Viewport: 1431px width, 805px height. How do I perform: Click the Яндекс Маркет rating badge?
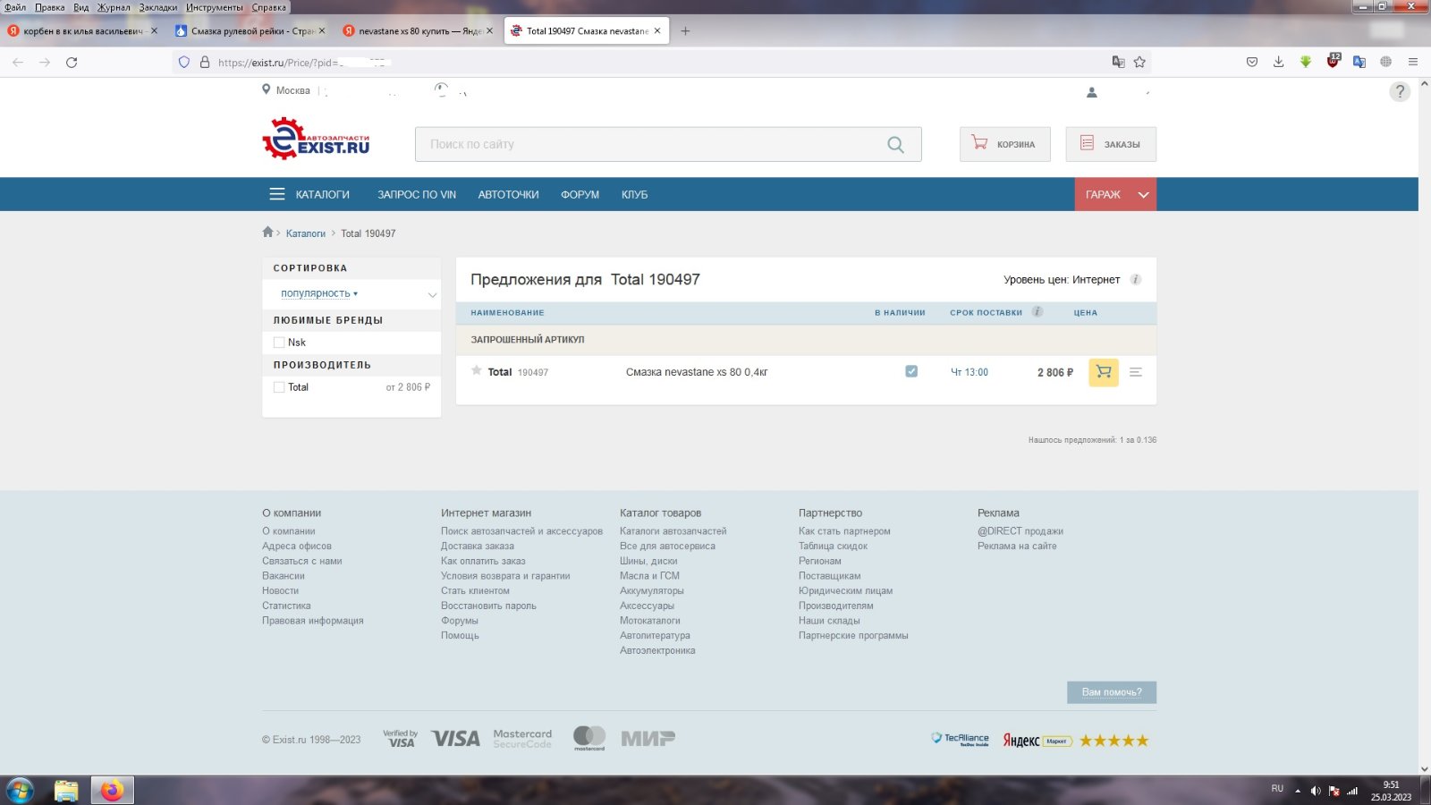tap(1075, 740)
